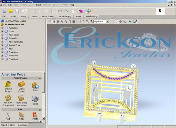
Task: Click the Undo arrow icon
Action: [60, 11]
